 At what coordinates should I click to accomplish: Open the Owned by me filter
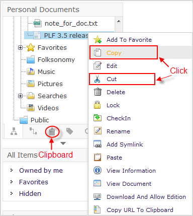coord(41,171)
